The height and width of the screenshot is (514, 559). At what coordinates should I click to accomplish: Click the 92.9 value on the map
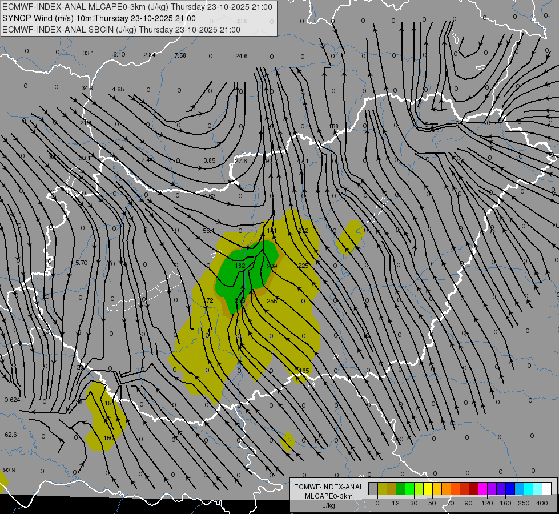(x=9, y=470)
